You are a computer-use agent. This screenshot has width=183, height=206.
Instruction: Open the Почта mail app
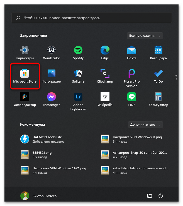pyautogui.click(x=132, y=53)
